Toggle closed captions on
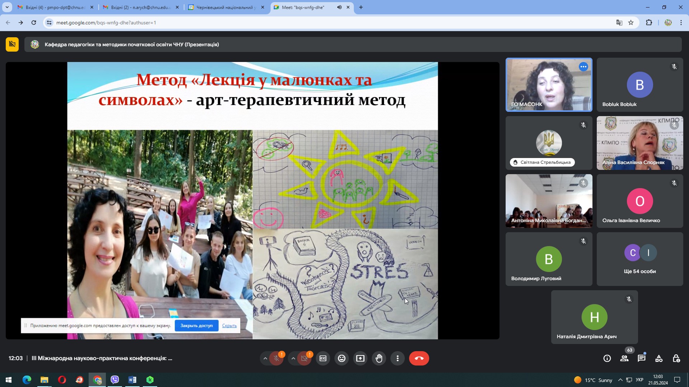The image size is (689, 387). pos(323,358)
